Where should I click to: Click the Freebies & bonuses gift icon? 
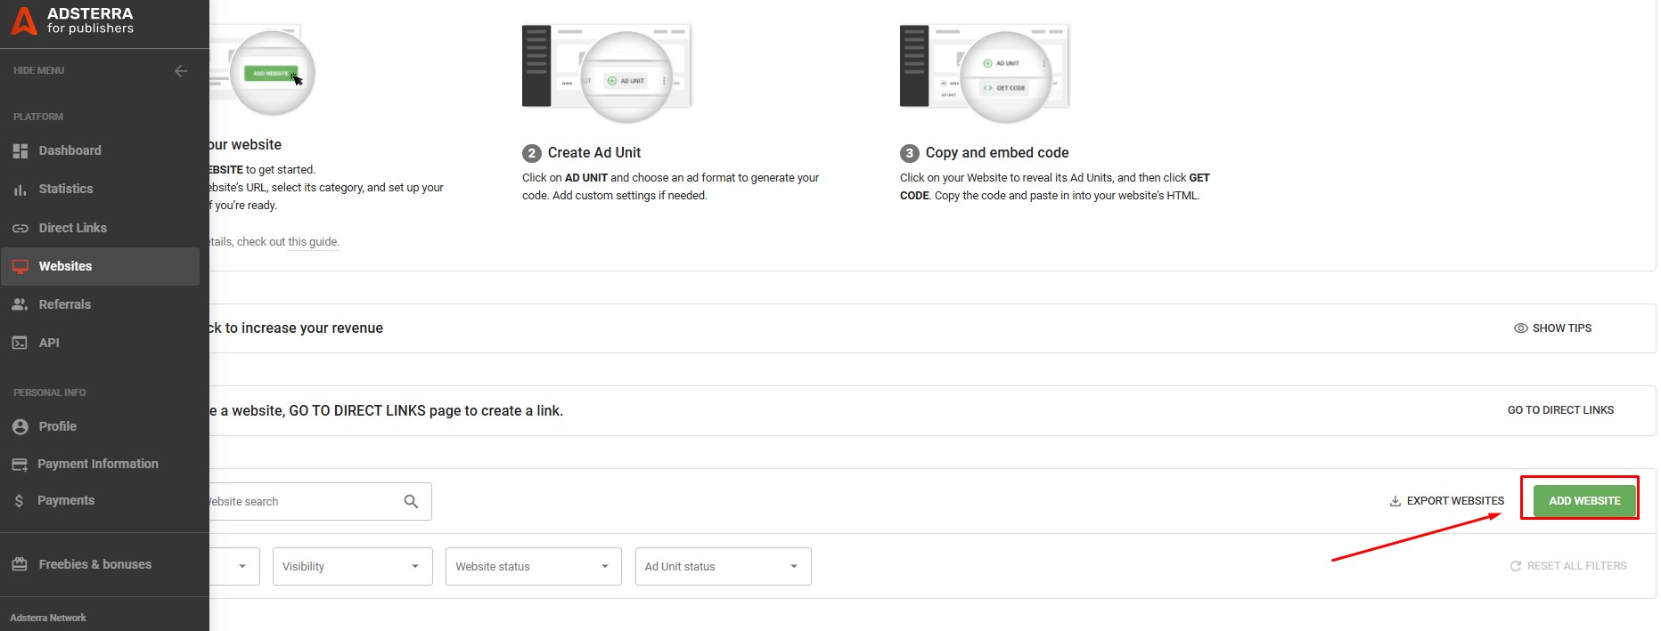coord(20,564)
